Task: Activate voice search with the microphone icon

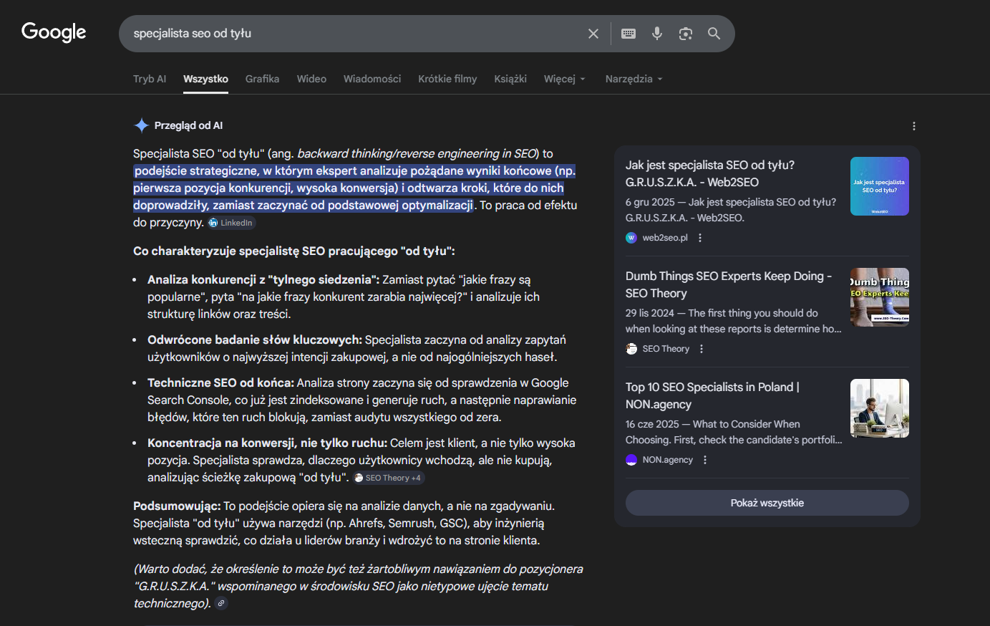Action: pyautogui.click(x=657, y=33)
